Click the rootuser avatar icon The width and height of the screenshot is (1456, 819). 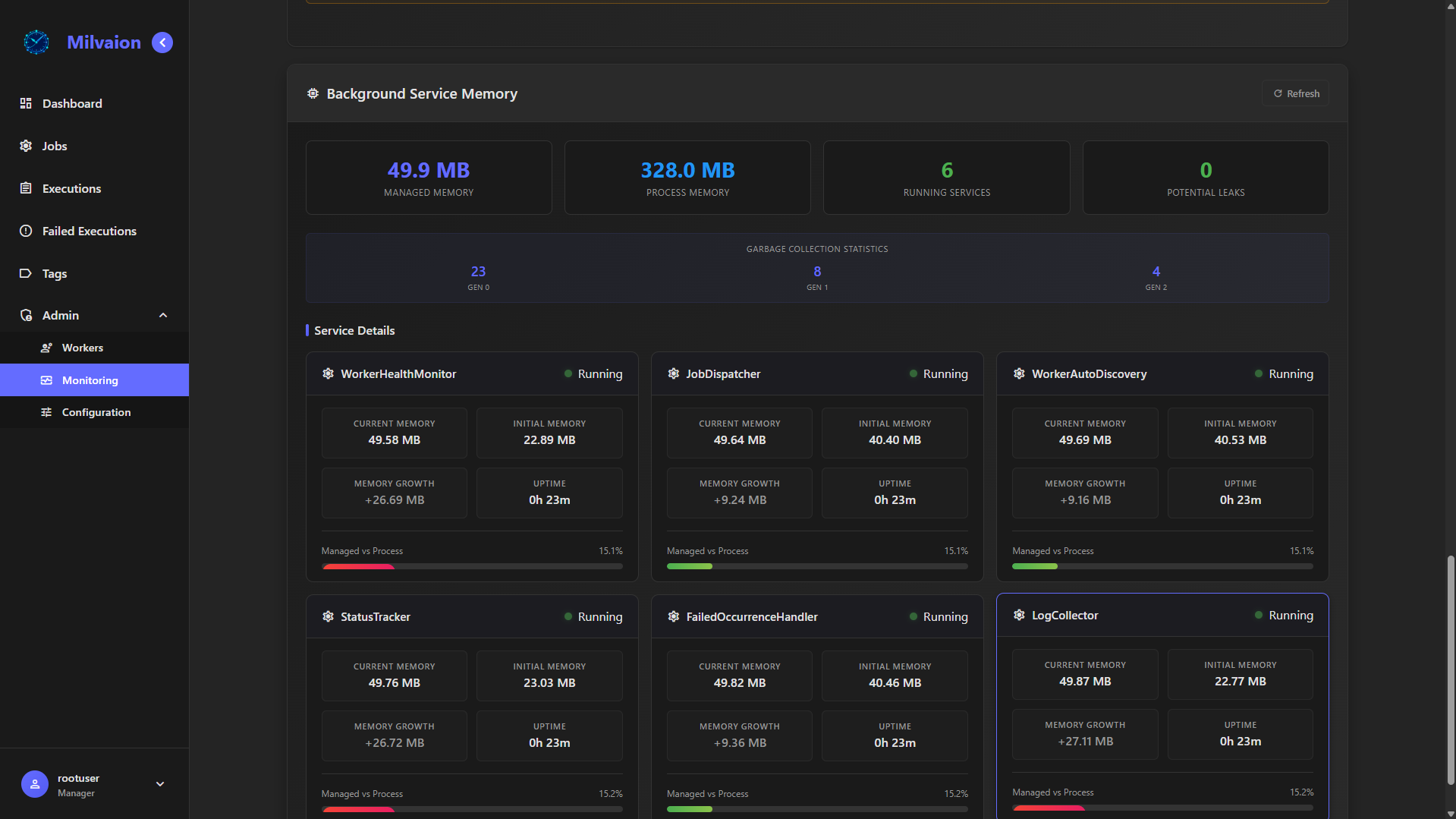coord(34,784)
